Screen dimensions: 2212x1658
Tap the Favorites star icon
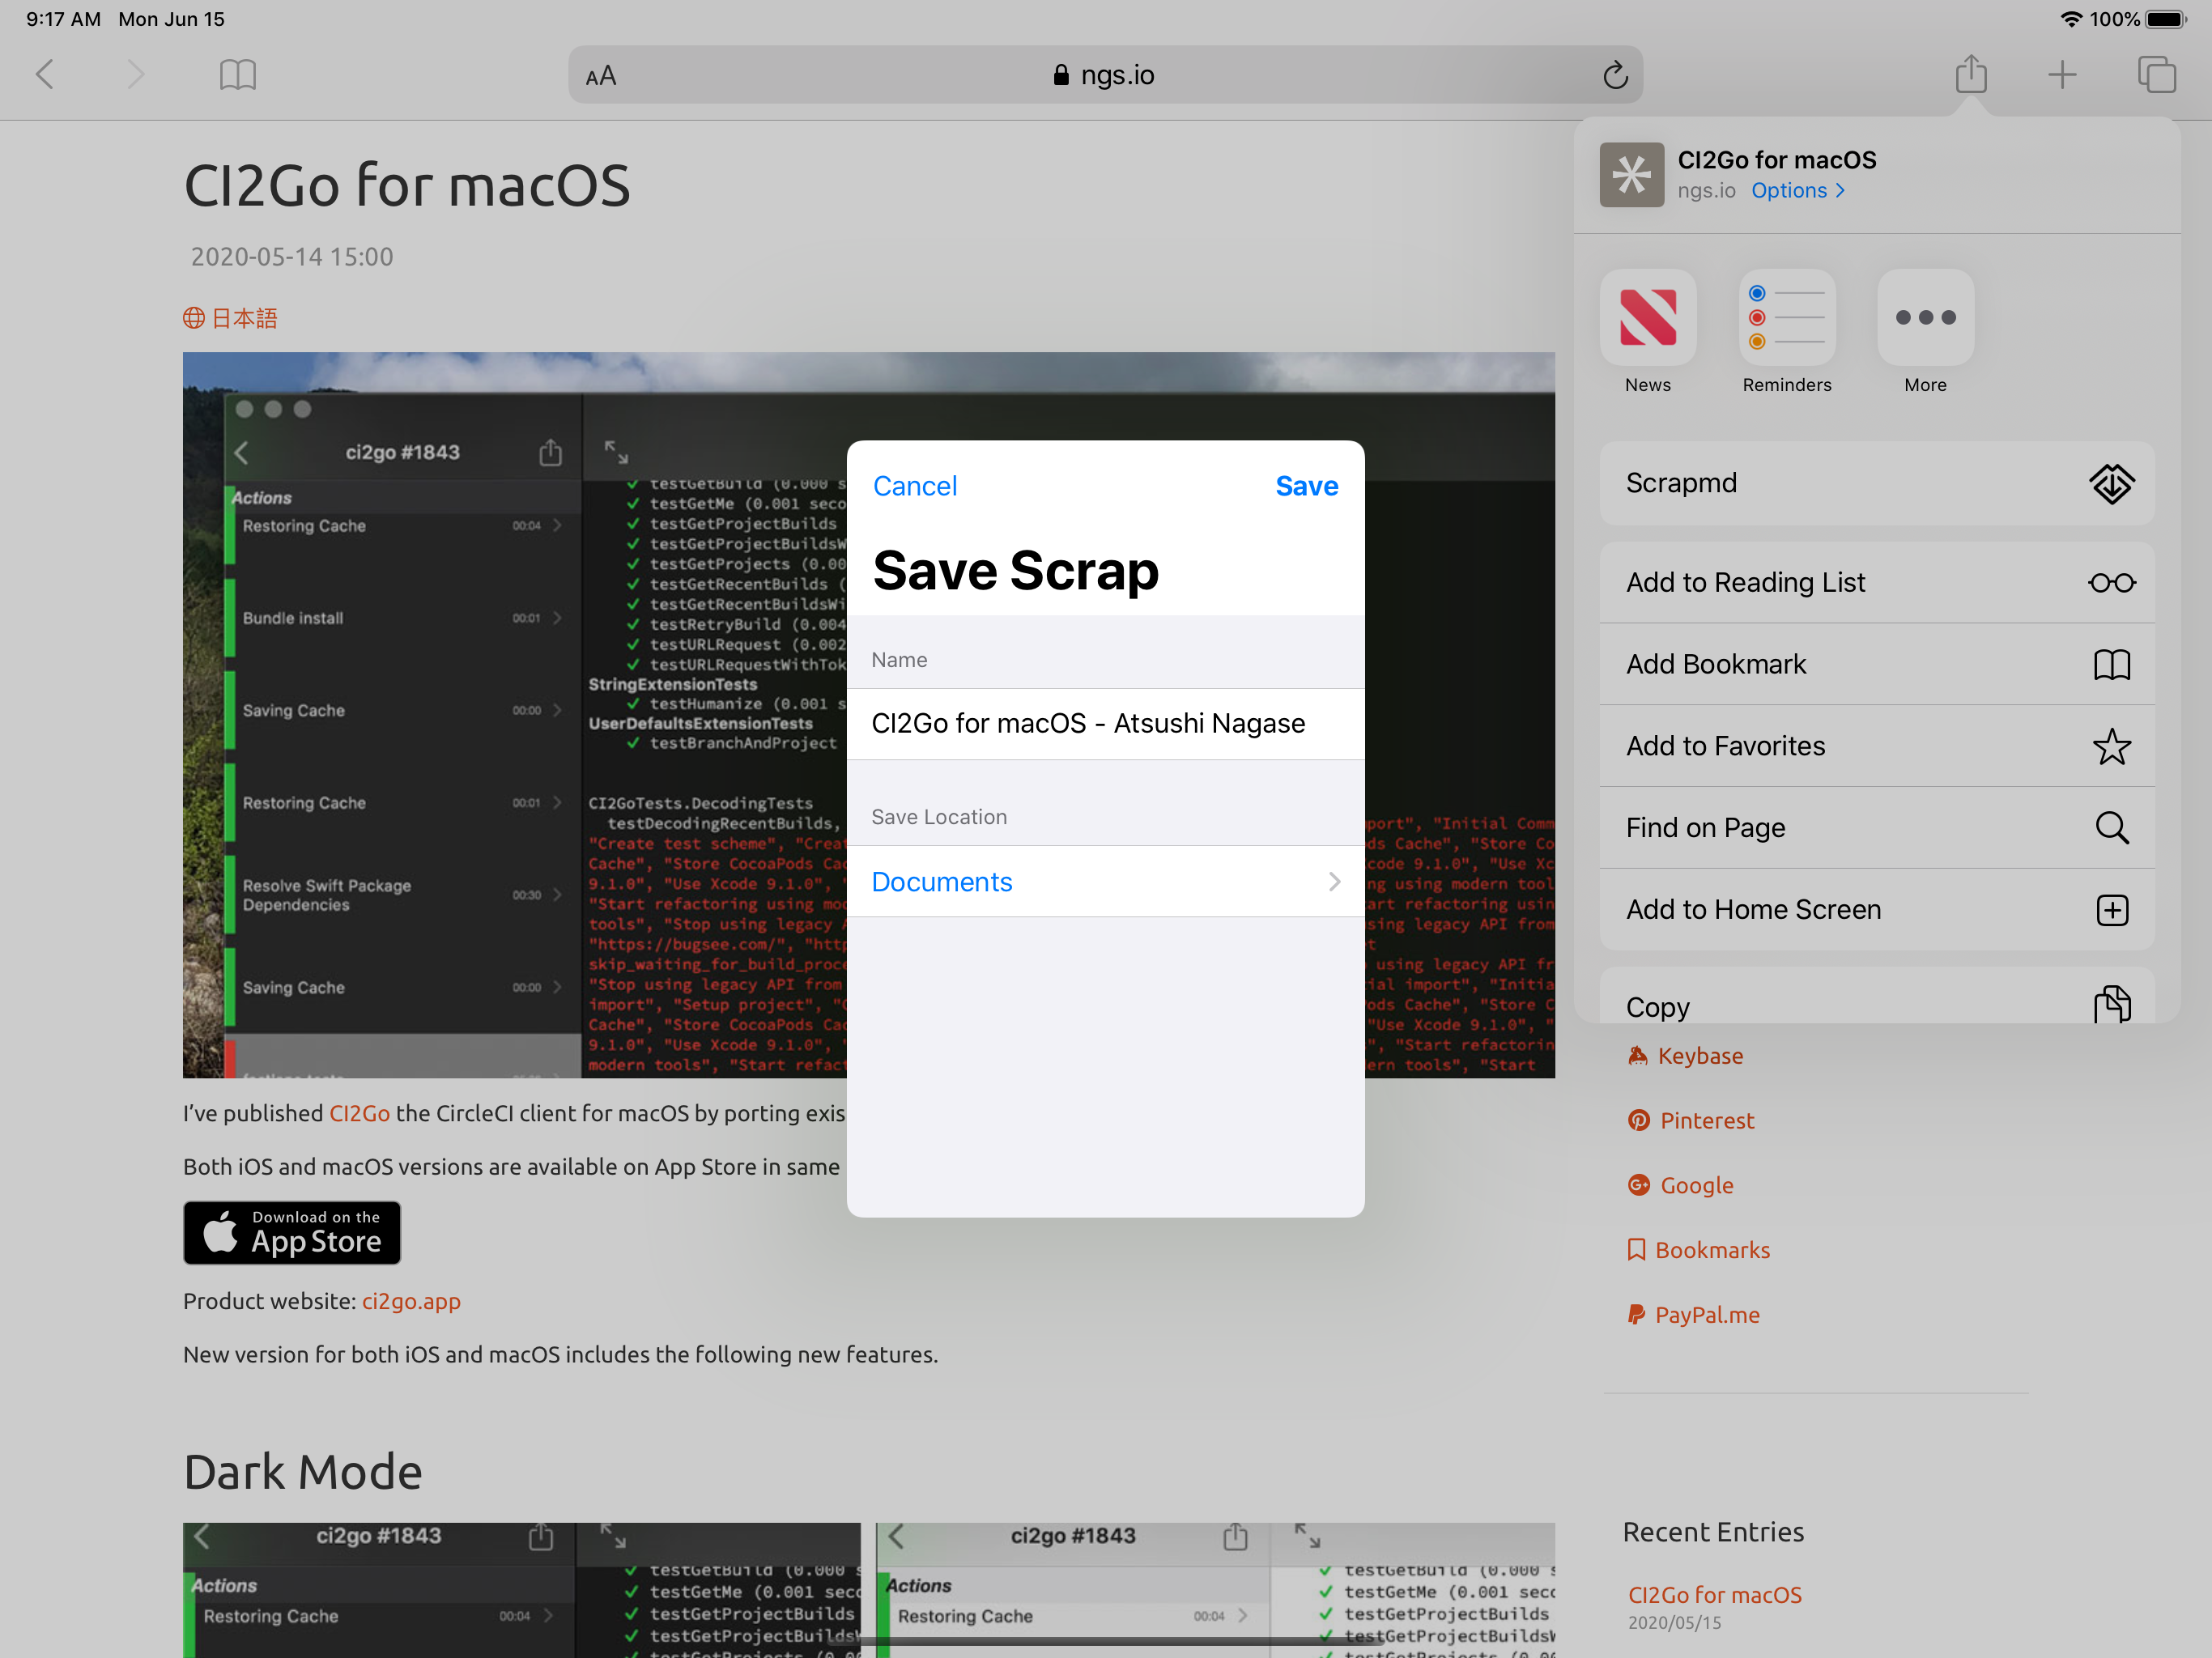(x=2111, y=746)
